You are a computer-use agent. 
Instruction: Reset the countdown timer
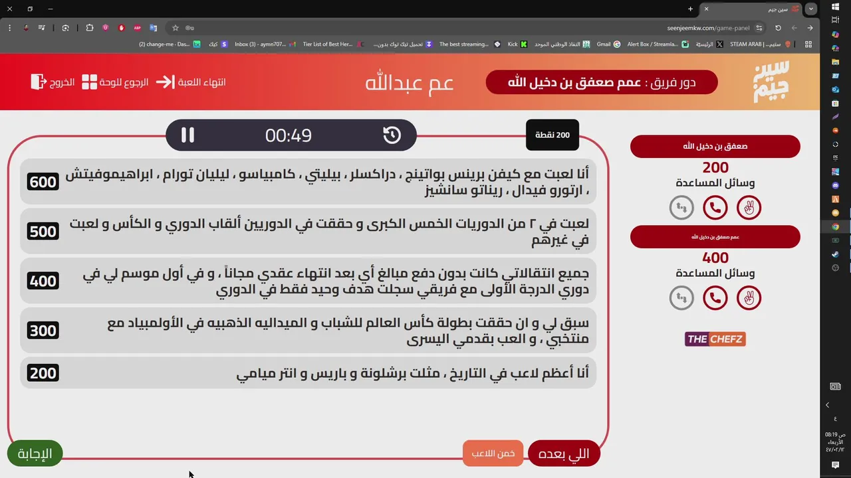392,135
